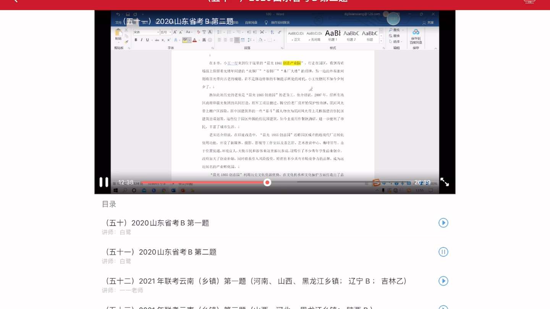Viewport: 550px width, 309px height.
Task: Click the paragraph Shading paint bucket icon
Action: (260, 40)
